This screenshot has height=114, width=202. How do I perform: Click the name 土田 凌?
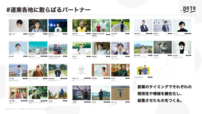(x=94, y=102)
